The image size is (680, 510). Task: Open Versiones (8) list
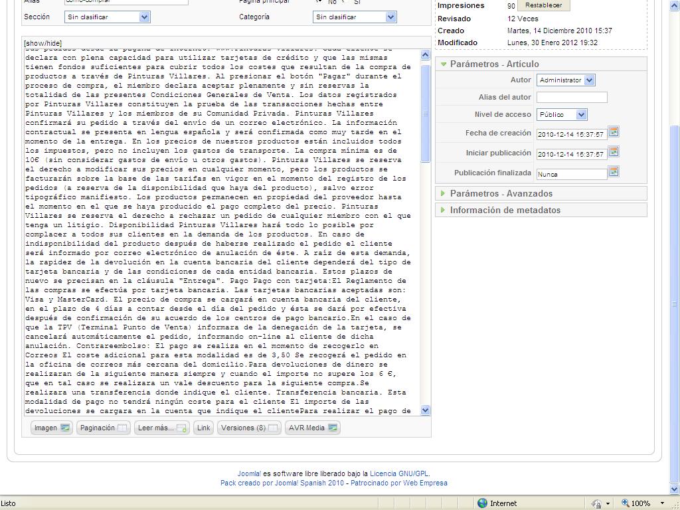coord(249,428)
